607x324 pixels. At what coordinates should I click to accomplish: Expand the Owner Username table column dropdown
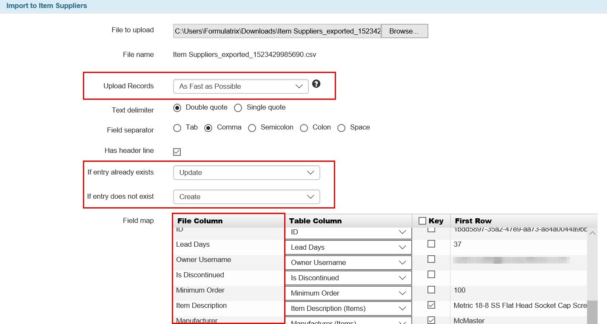[x=348, y=263]
